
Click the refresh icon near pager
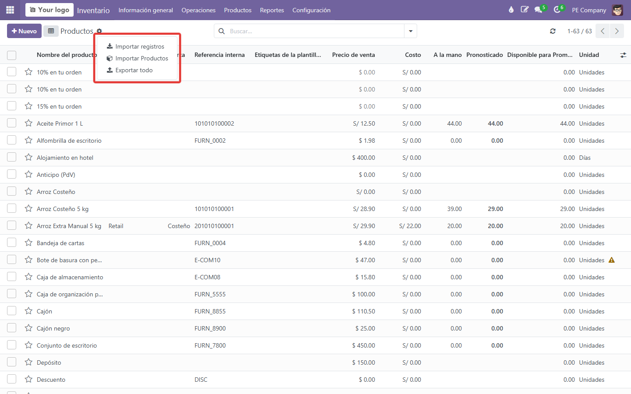(x=553, y=31)
